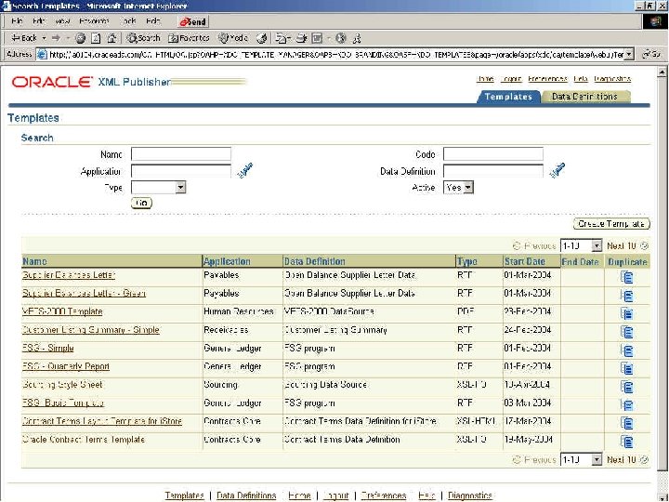Duplicate the Supplier Balances Letter - Green template
This screenshot has width=669, height=502.
pyautogui.click(x=627, y=296)
